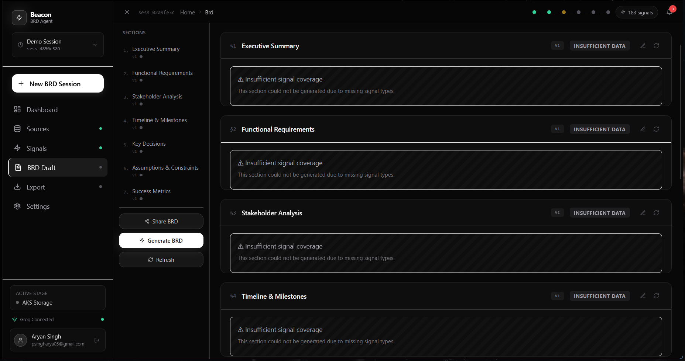The height and width of the screenshot is (361, 685).
Task: Click the Beacon lightning logo icon
Action: (19, 18)
